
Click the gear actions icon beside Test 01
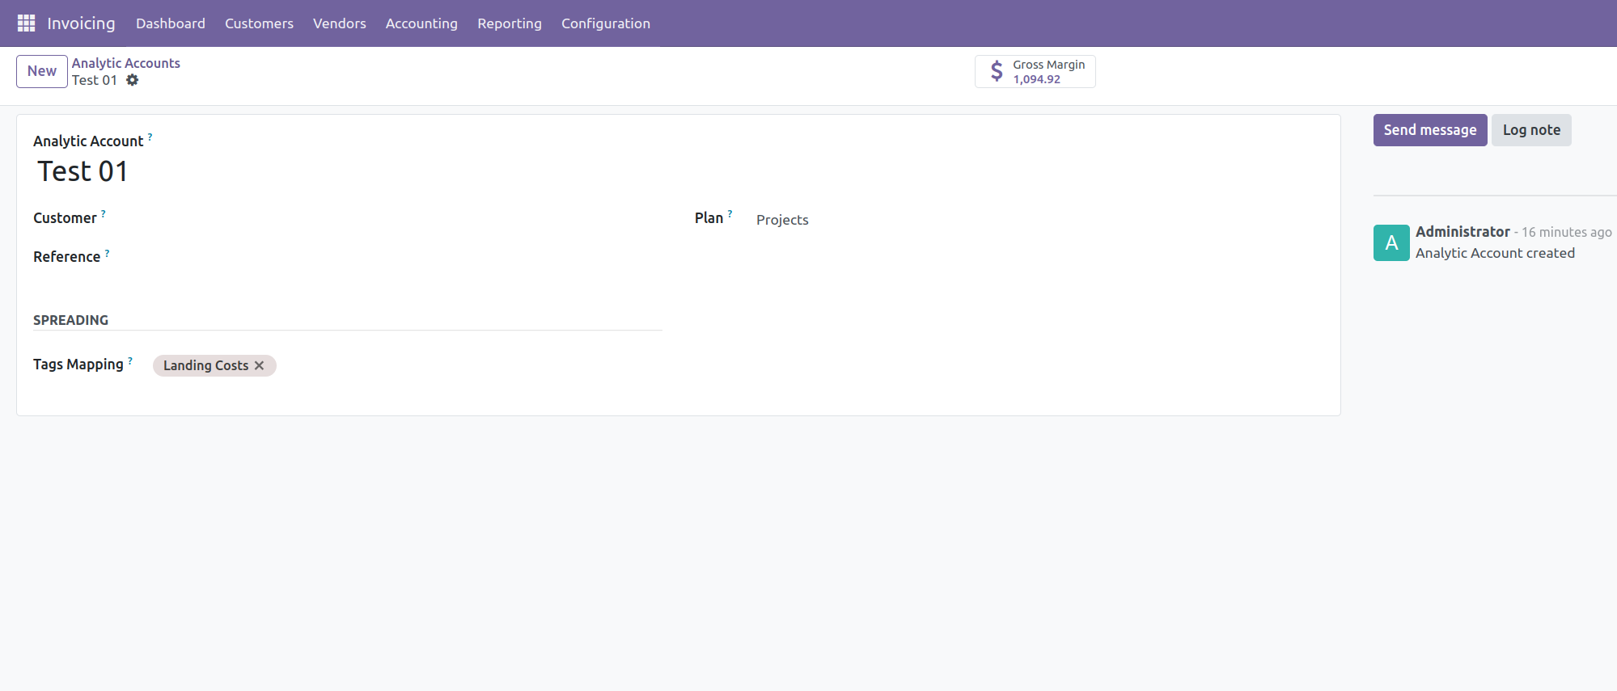133,80
